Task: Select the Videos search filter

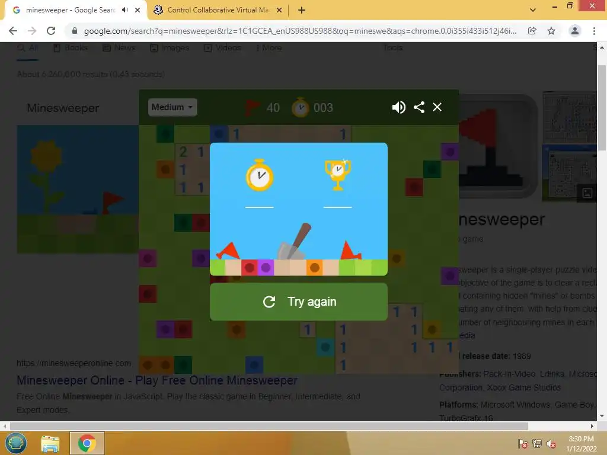Action: tap(223, 47)
